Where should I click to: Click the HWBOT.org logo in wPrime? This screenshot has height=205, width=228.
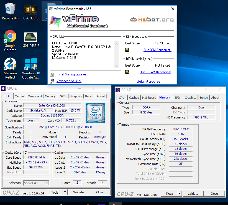tap(152, 20)
